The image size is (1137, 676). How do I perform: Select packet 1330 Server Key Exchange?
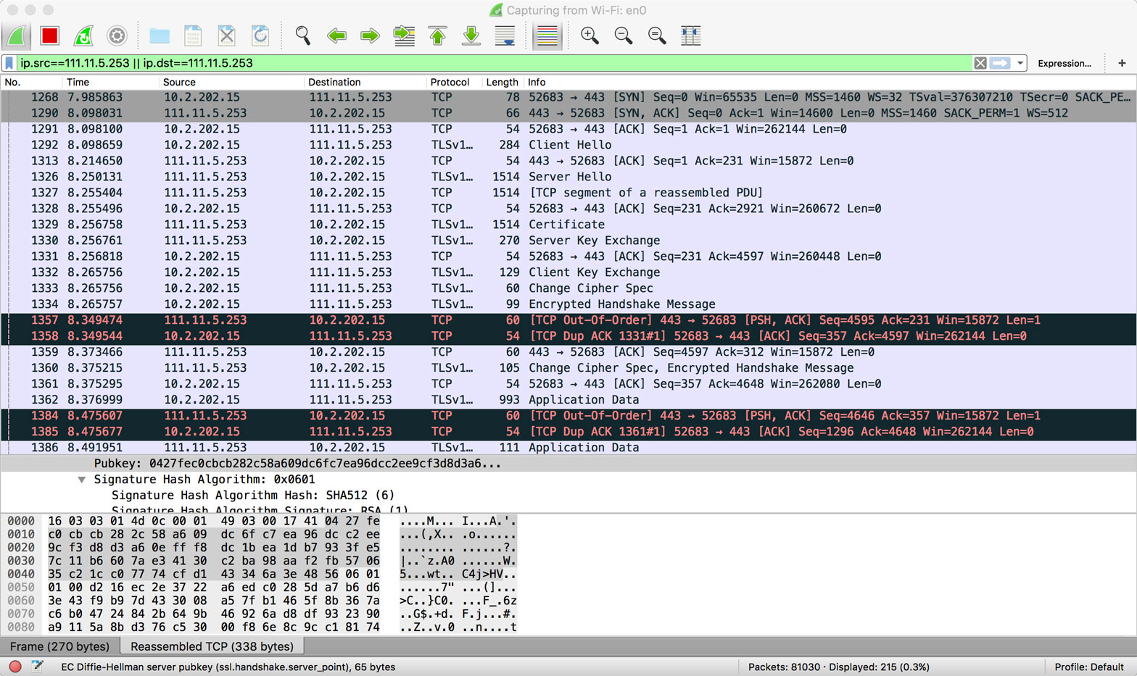pos(568,241)
